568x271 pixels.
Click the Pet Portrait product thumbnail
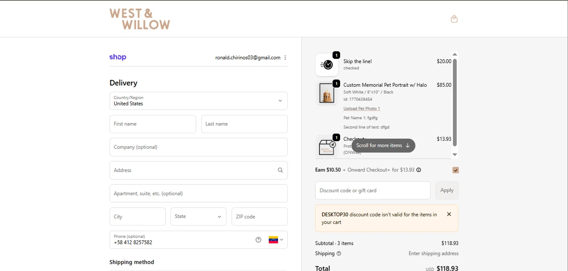click(327, 93)
